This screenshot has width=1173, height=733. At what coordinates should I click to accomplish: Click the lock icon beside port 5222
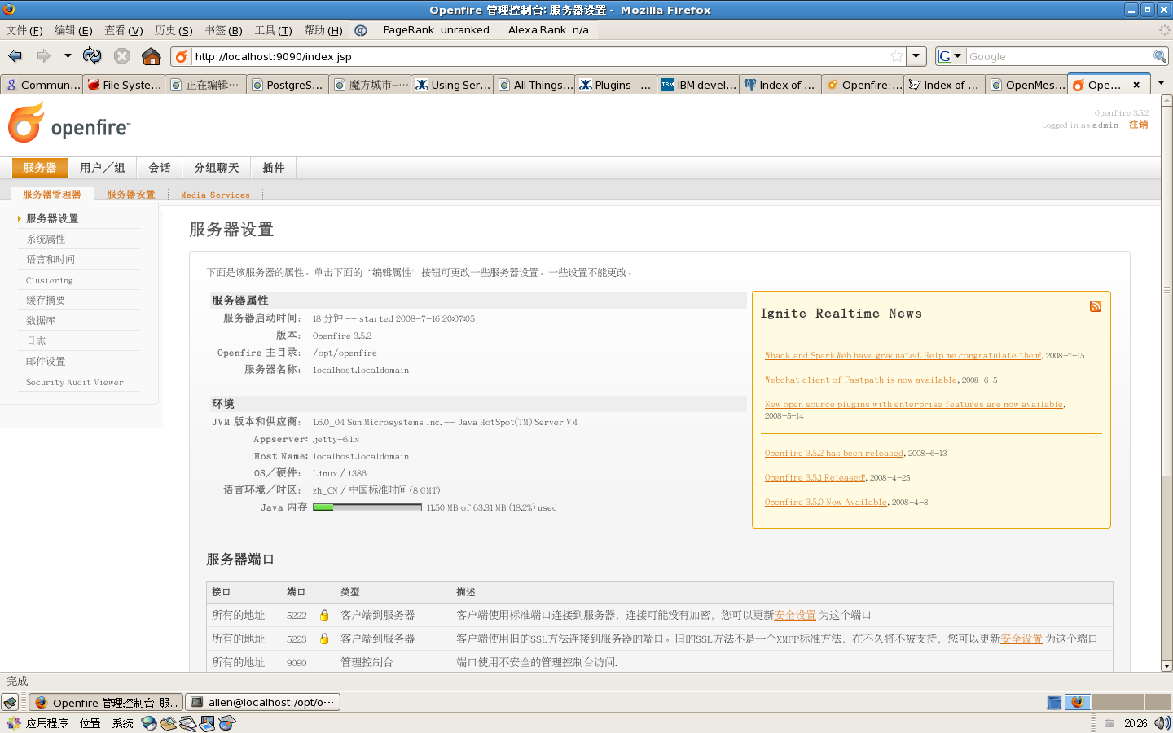[324, 616]
